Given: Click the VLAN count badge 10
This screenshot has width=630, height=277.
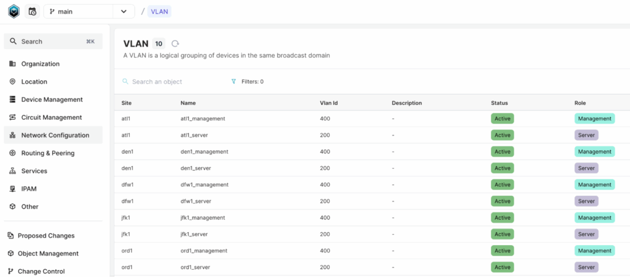Looking at the screenshot, I should pyautogui.click(x=159, y=44).
